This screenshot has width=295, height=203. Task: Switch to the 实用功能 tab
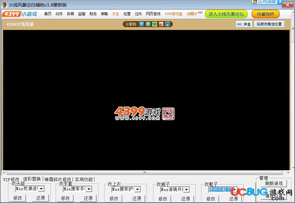point(84,179)
